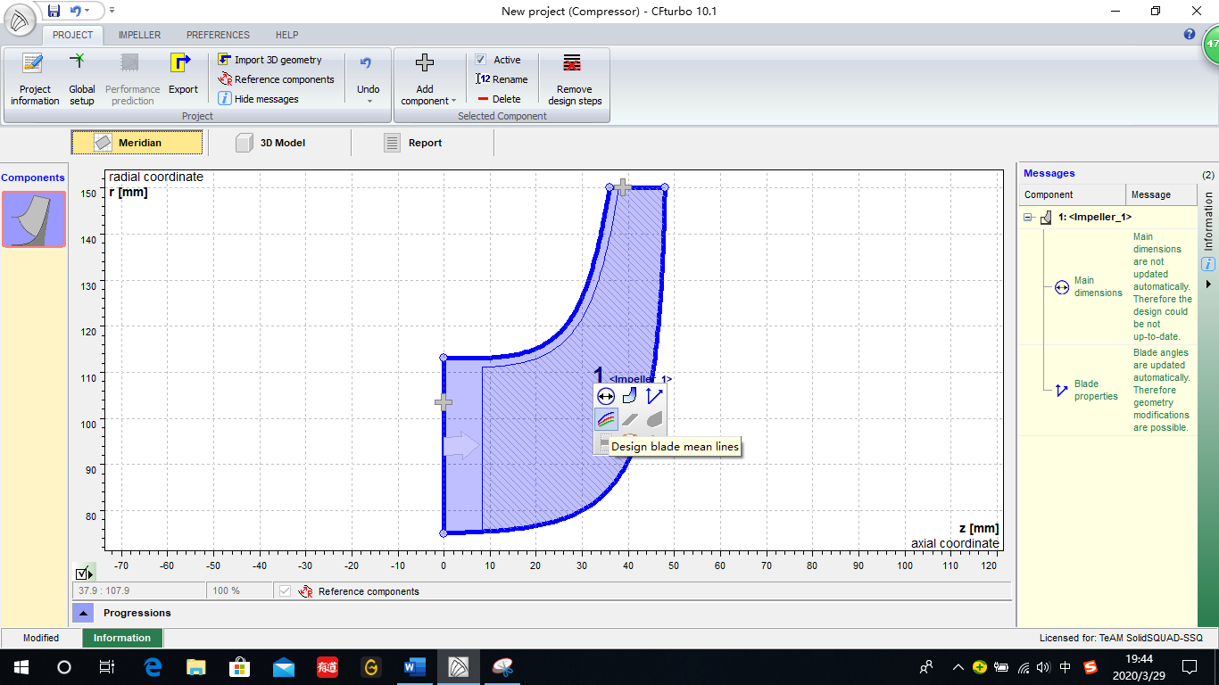1219x685 pixels.
Task: Open Project information
Action: click(35, 78)
